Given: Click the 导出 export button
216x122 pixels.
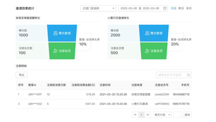Looking at the screenshot, I should click(x=22, y=75).
